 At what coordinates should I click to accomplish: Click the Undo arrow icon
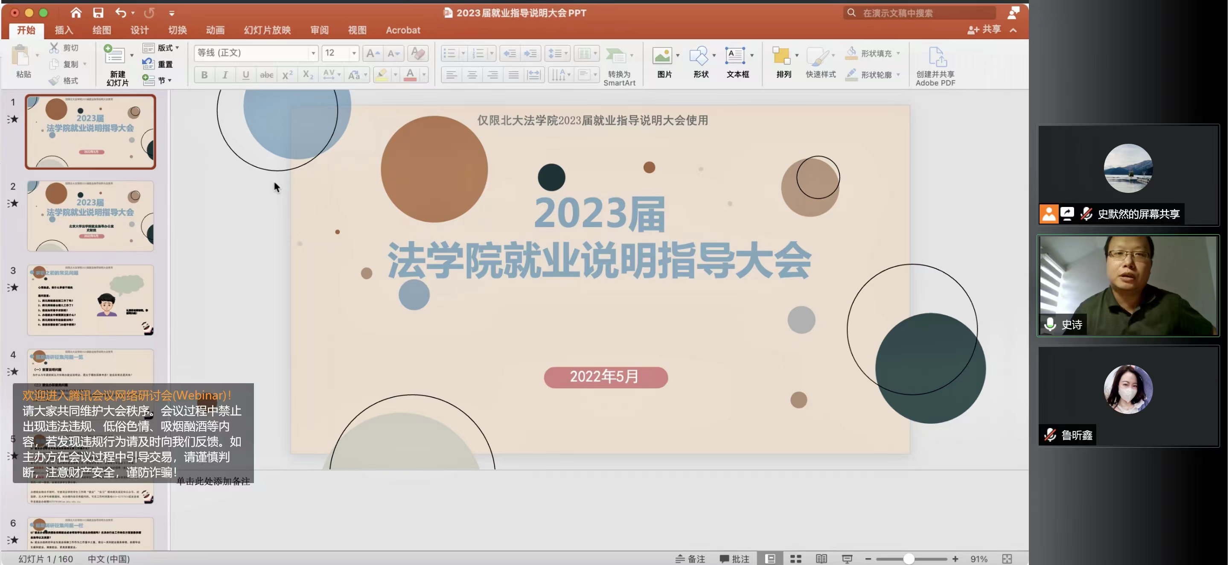pyautogui.click(x=121, y=13)
